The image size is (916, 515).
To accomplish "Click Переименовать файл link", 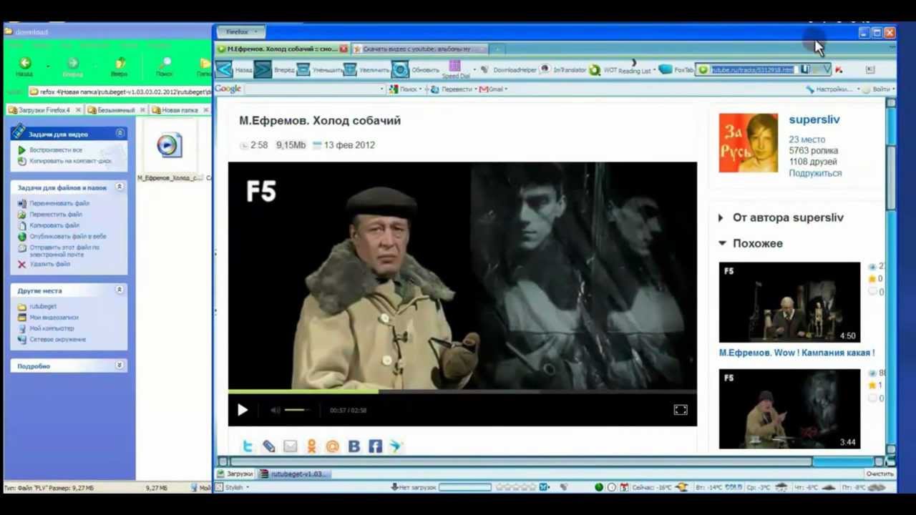I will pos(59,203).
